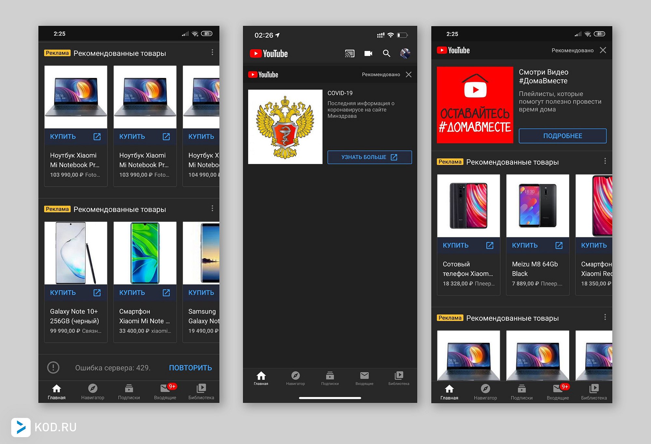Tap the cast icon in YouTube header

(x=349, y=53)
